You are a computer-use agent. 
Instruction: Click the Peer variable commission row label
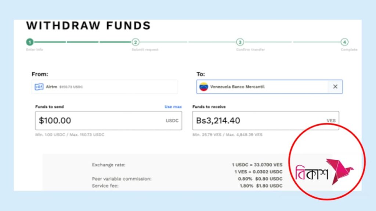(x=122, y=179)
